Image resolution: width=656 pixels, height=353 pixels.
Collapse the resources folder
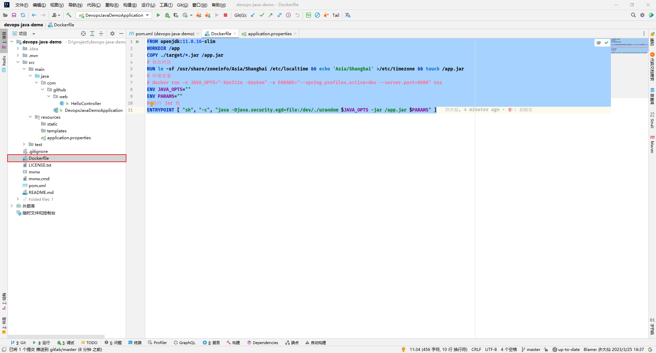[30, 117]
